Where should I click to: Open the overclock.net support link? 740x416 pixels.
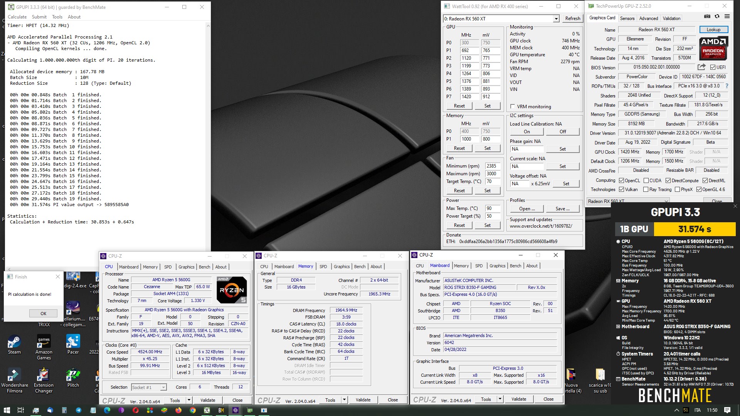click(x=541, y=226)
